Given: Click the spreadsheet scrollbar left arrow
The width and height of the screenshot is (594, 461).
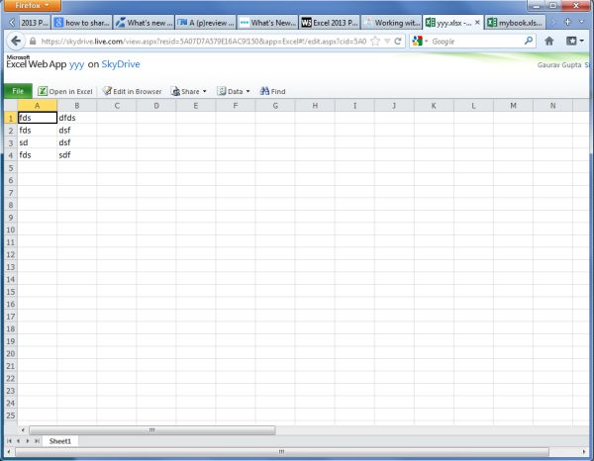Looking at the screenshot, I should click(23, 430).
